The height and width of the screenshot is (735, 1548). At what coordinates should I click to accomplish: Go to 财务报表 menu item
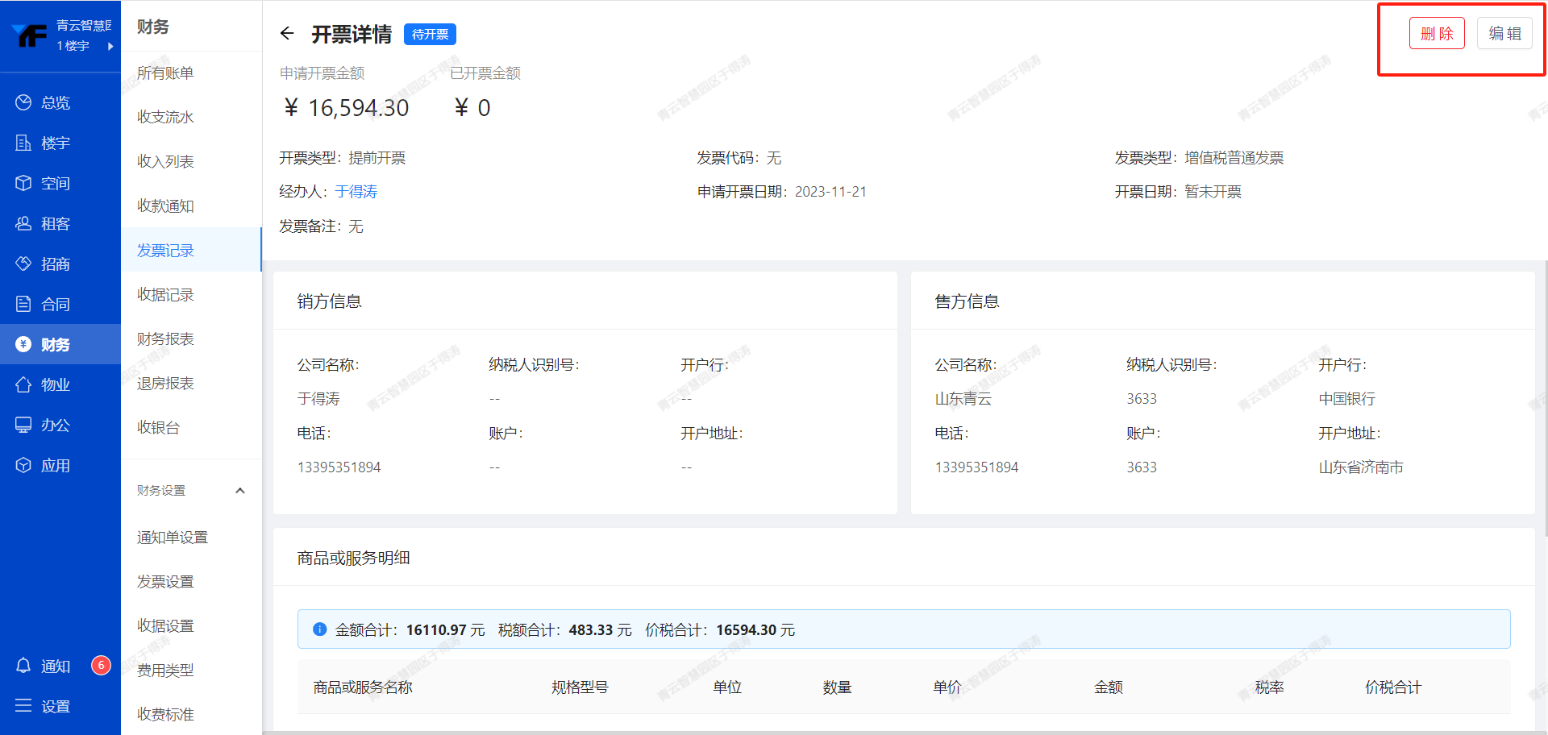click(165, 338)
